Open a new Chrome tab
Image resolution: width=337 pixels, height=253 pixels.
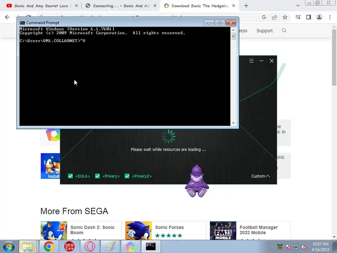tap(246, 6)
